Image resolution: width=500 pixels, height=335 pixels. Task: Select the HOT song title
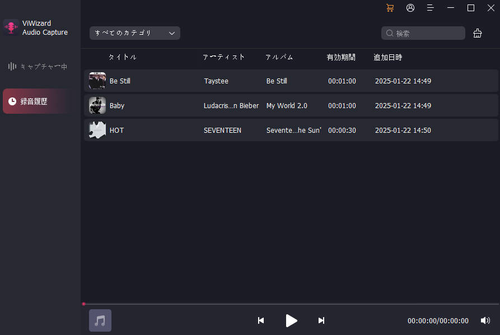coord(116,130)
